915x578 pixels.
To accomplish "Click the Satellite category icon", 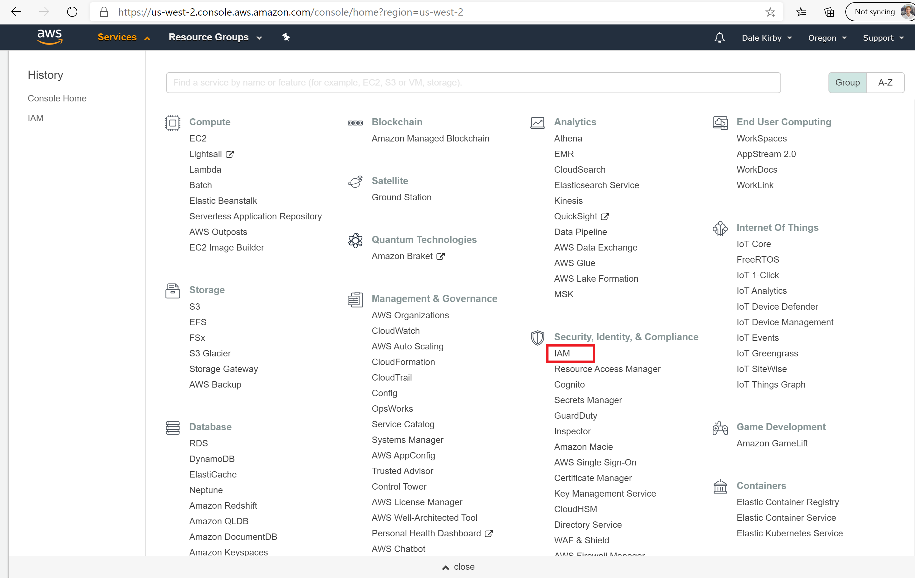I will 355,182.
